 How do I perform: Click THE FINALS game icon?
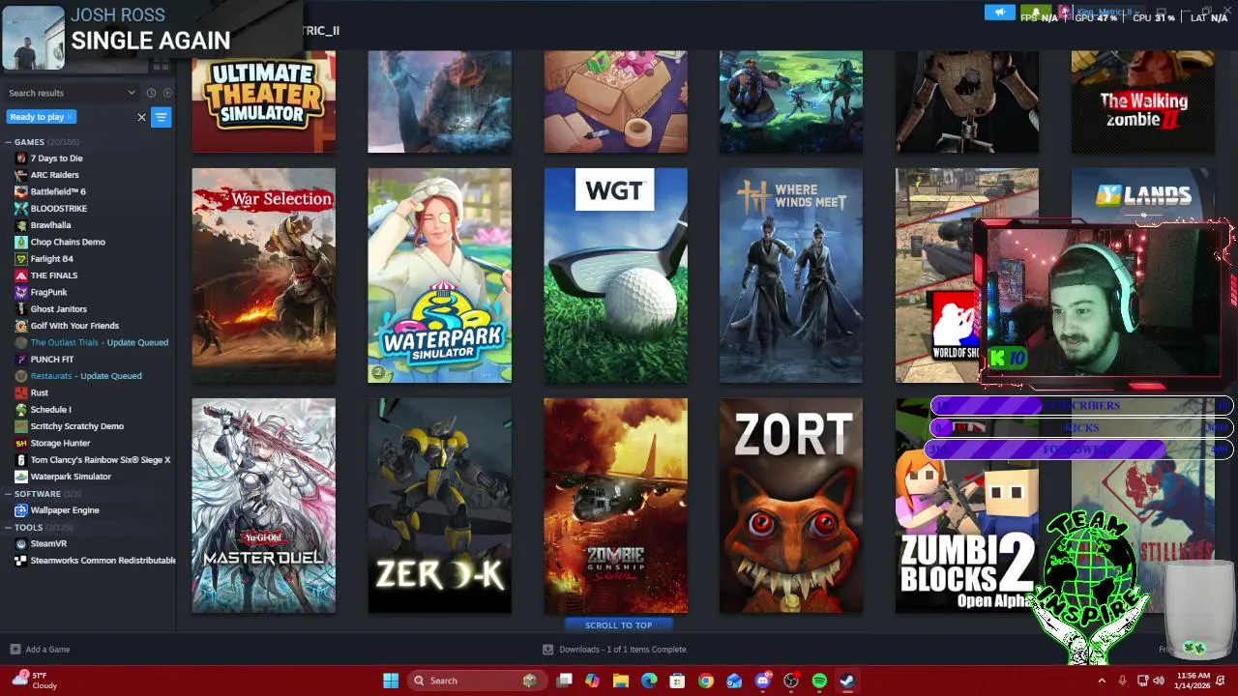tap(21, 275)
